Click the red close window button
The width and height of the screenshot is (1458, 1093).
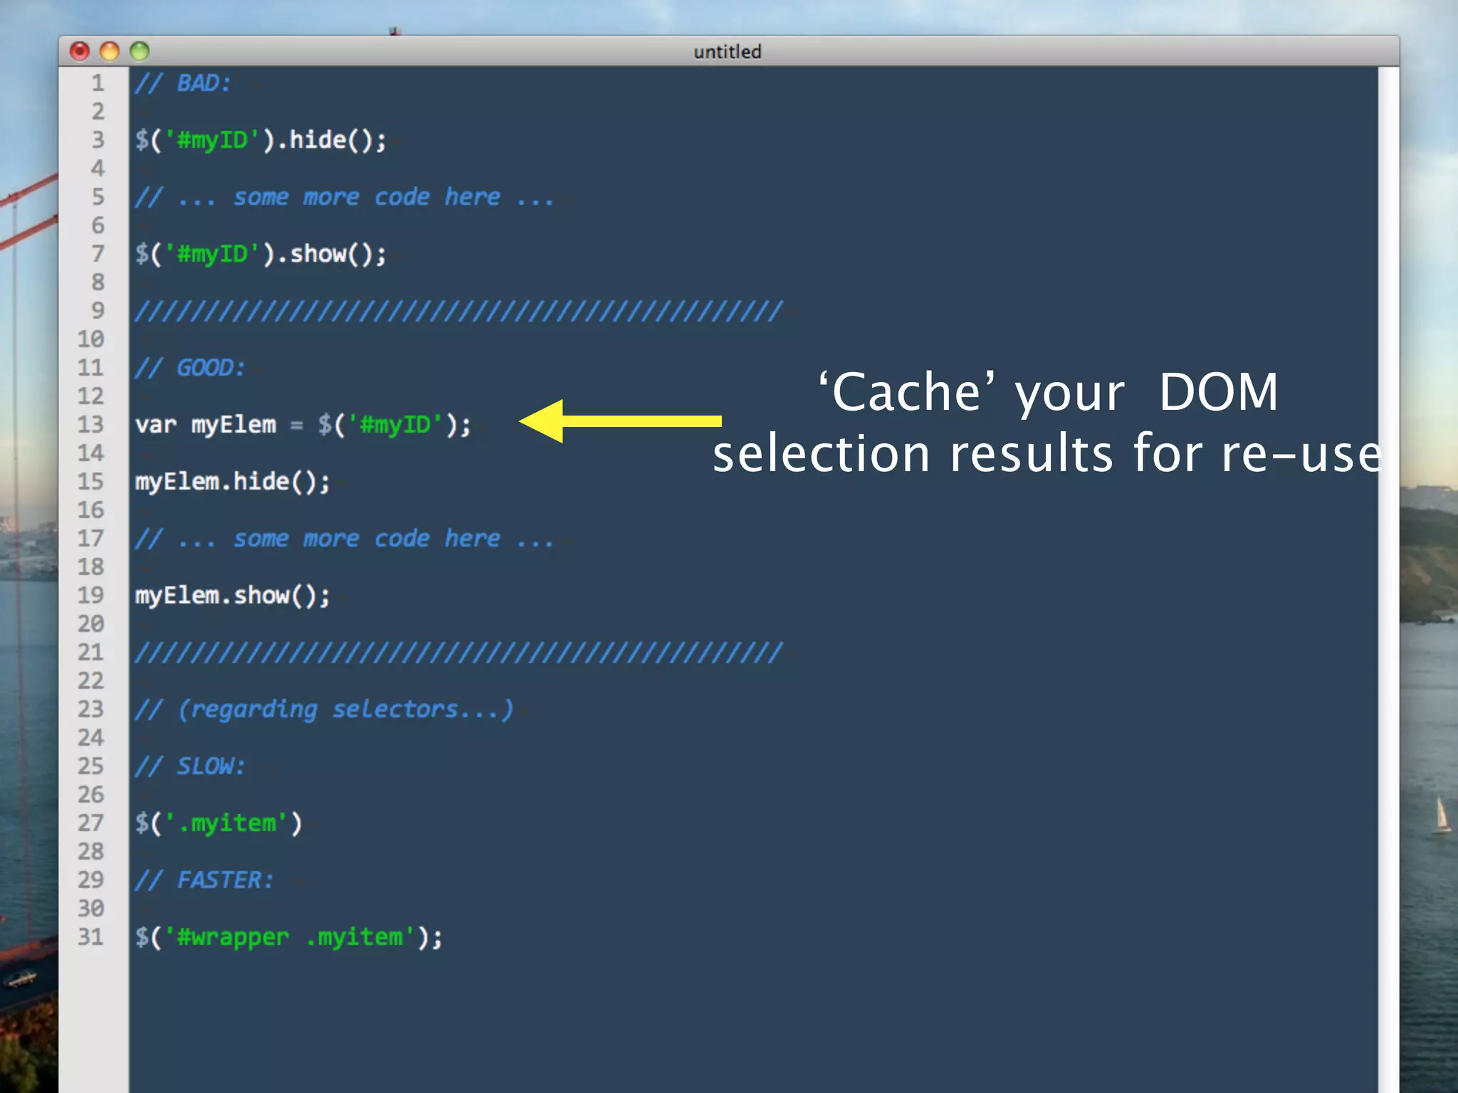coord(80,51)
